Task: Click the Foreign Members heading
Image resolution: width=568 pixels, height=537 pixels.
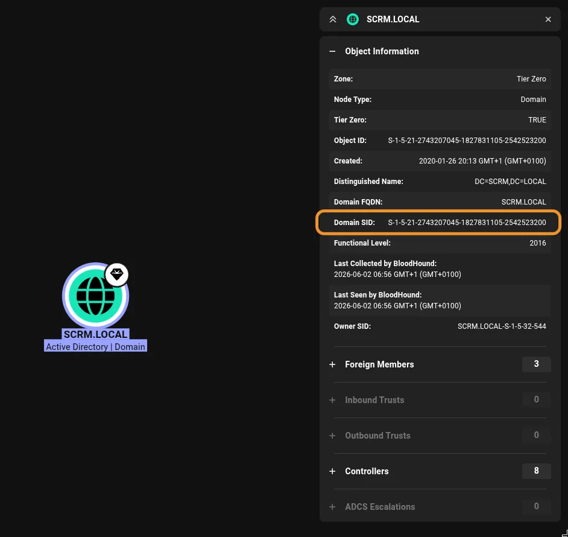Action: [379, 364]
